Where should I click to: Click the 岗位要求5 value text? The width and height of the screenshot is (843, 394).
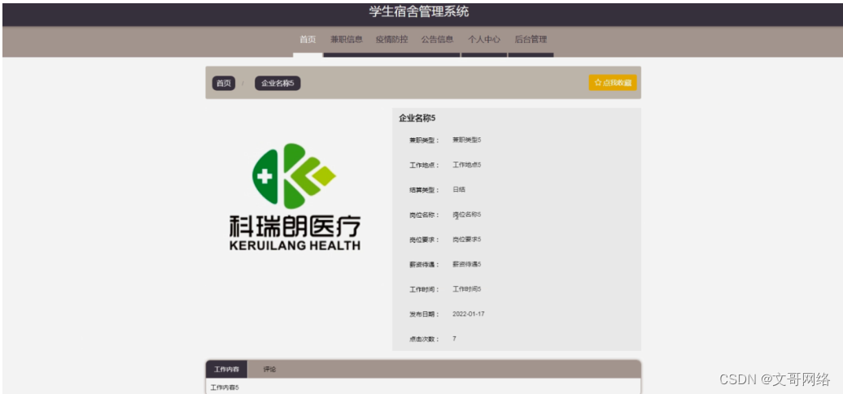tap(467, 240)
